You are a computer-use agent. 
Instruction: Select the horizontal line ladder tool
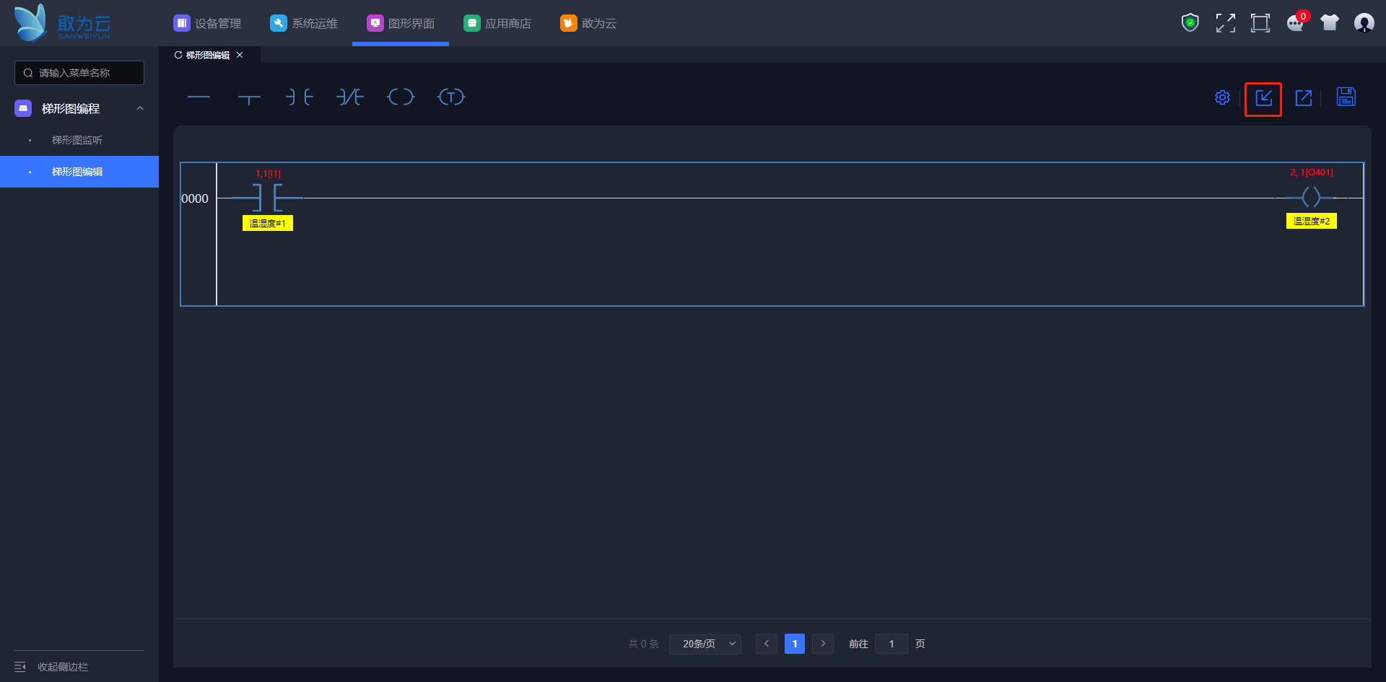tap(199, 97)
